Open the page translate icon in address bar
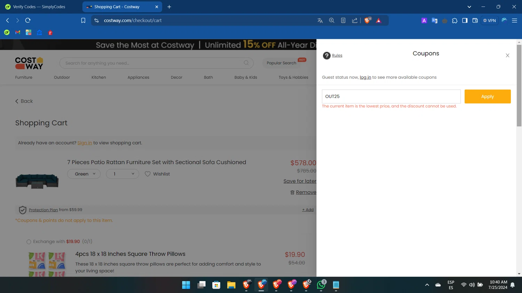 coord(320,20)
